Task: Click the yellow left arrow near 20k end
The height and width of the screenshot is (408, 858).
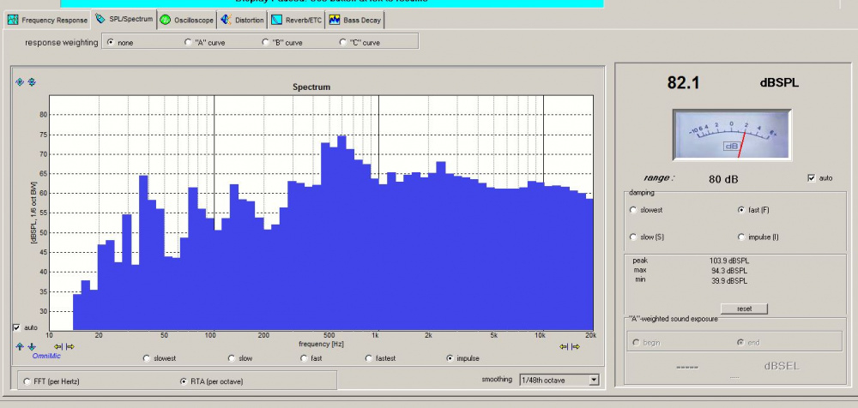Action: pyautogui.click(x=564, y=346)
